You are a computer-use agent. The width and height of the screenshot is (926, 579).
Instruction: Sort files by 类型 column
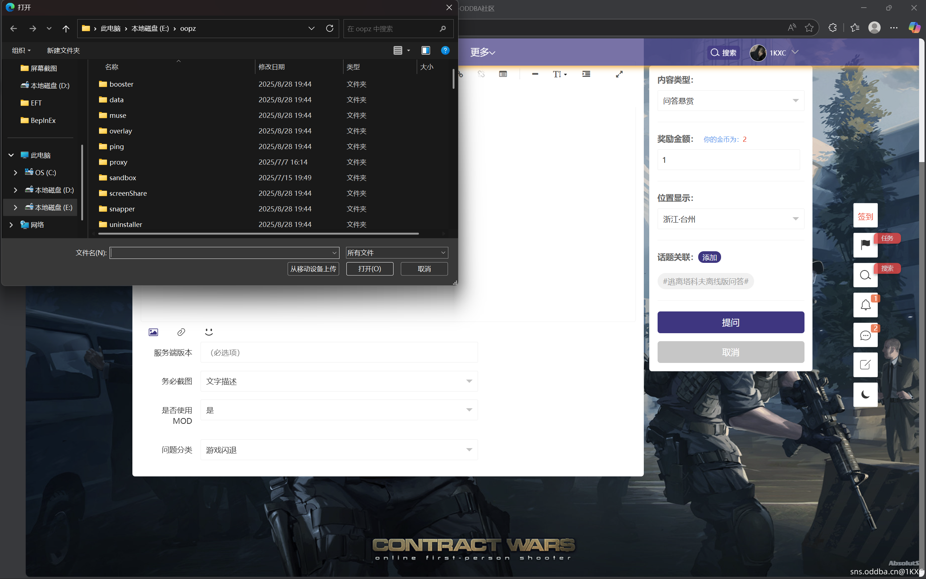(353, 67)
